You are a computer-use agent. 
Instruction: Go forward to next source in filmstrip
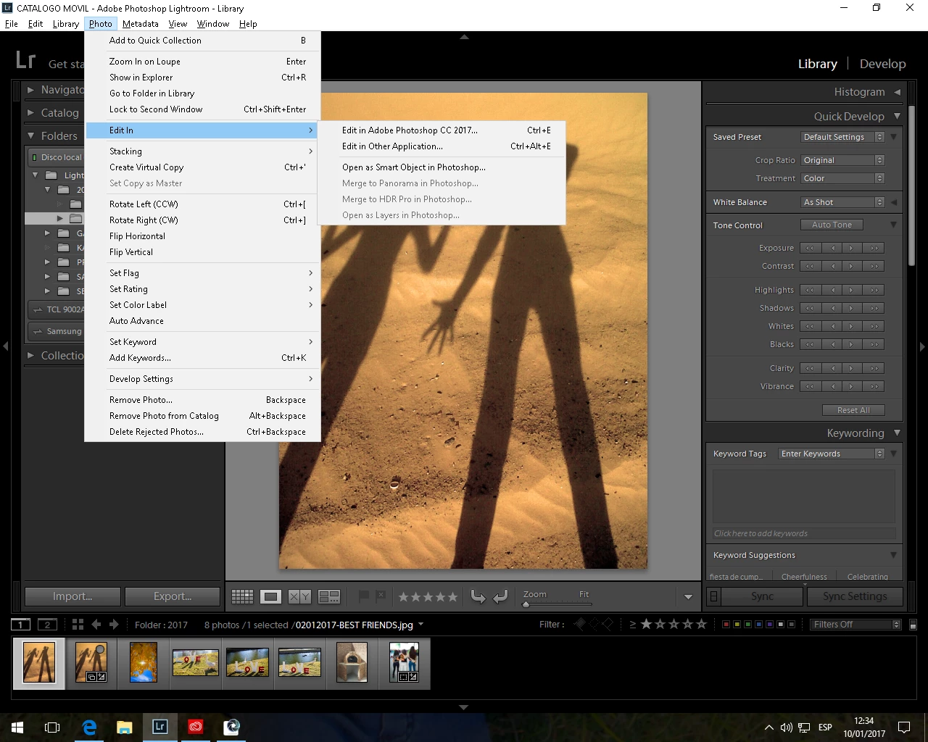(114, 625)
